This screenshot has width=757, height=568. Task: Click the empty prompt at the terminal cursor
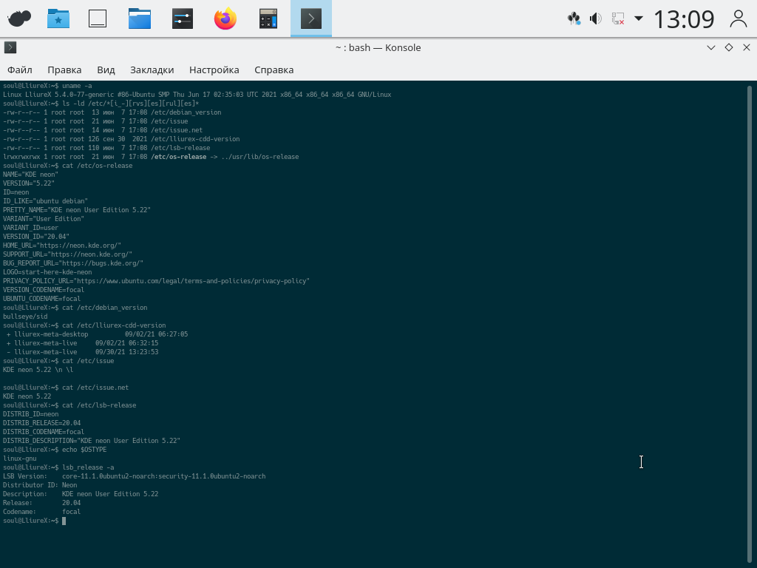(64, 521)
